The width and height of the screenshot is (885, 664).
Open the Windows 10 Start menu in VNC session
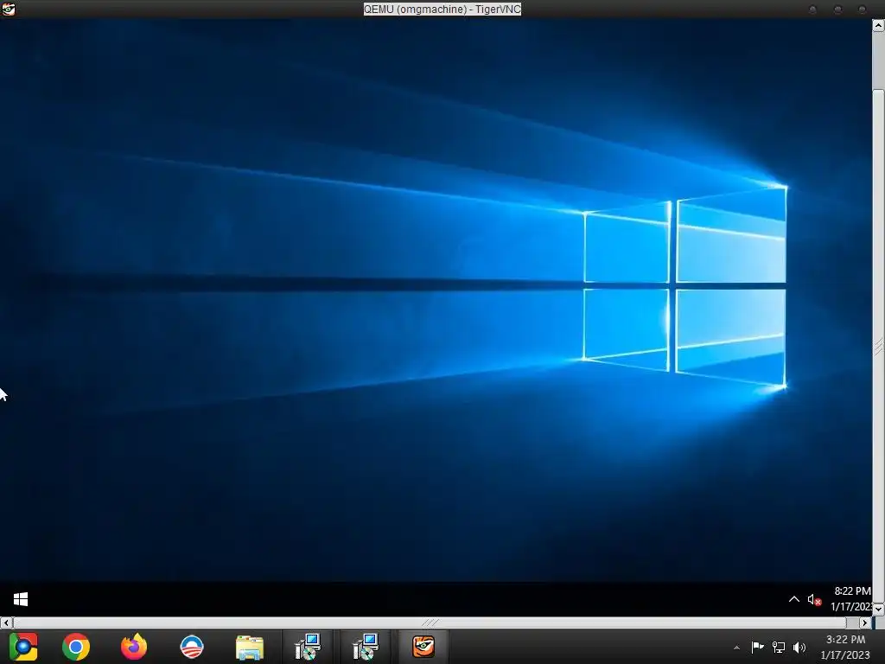point(21,599)
